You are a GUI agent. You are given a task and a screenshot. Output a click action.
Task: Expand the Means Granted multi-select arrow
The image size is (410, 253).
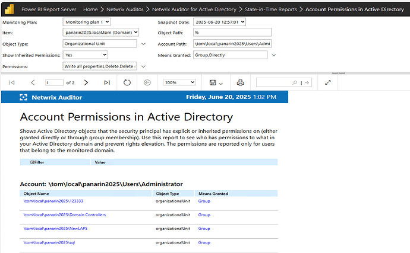(274, 55)
